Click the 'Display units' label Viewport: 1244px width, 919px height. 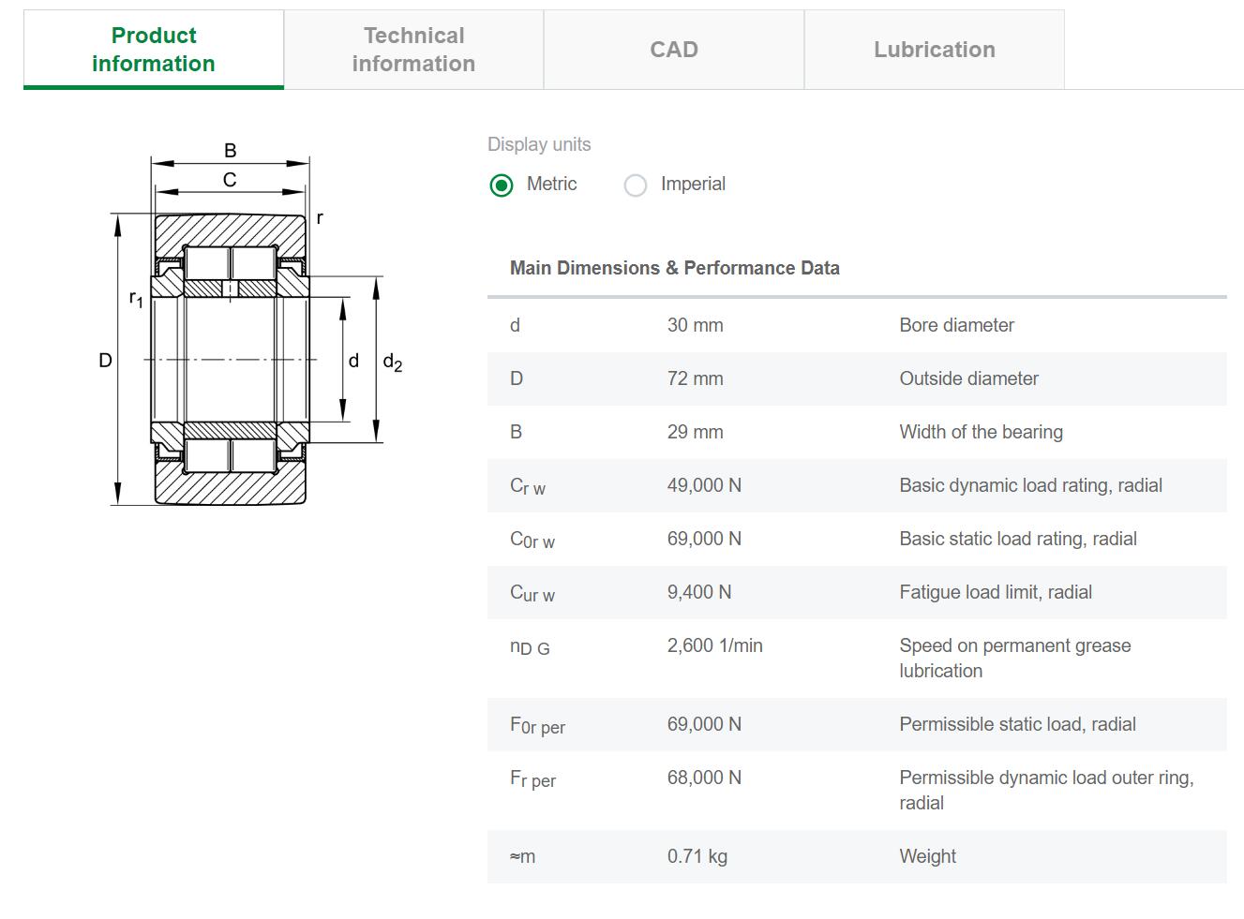[539, 144]
